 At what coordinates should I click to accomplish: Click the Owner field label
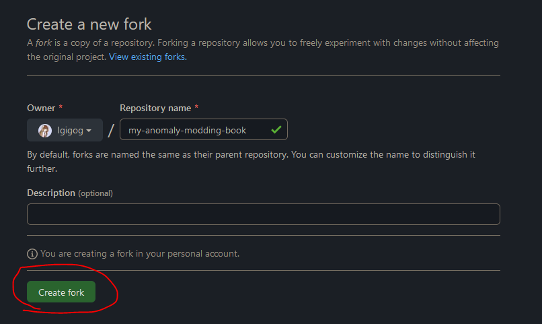tap(41, 108)
